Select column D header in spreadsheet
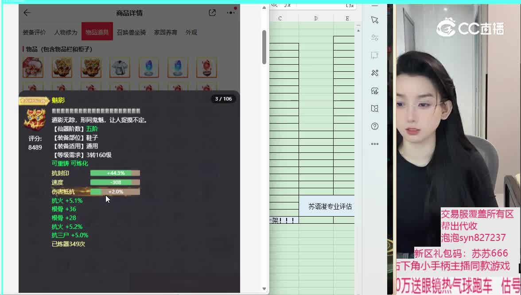This screenshot has height=295, width=521. [x=315, y=18]
